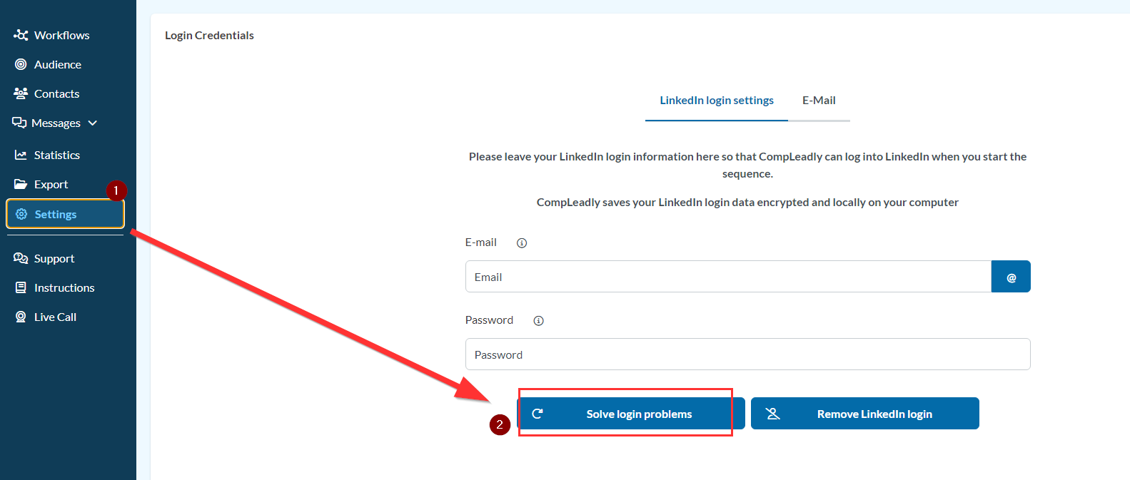Click the Instructions book icon
The width and height of the screenshot is (1130, 480).
click(21, 287)
